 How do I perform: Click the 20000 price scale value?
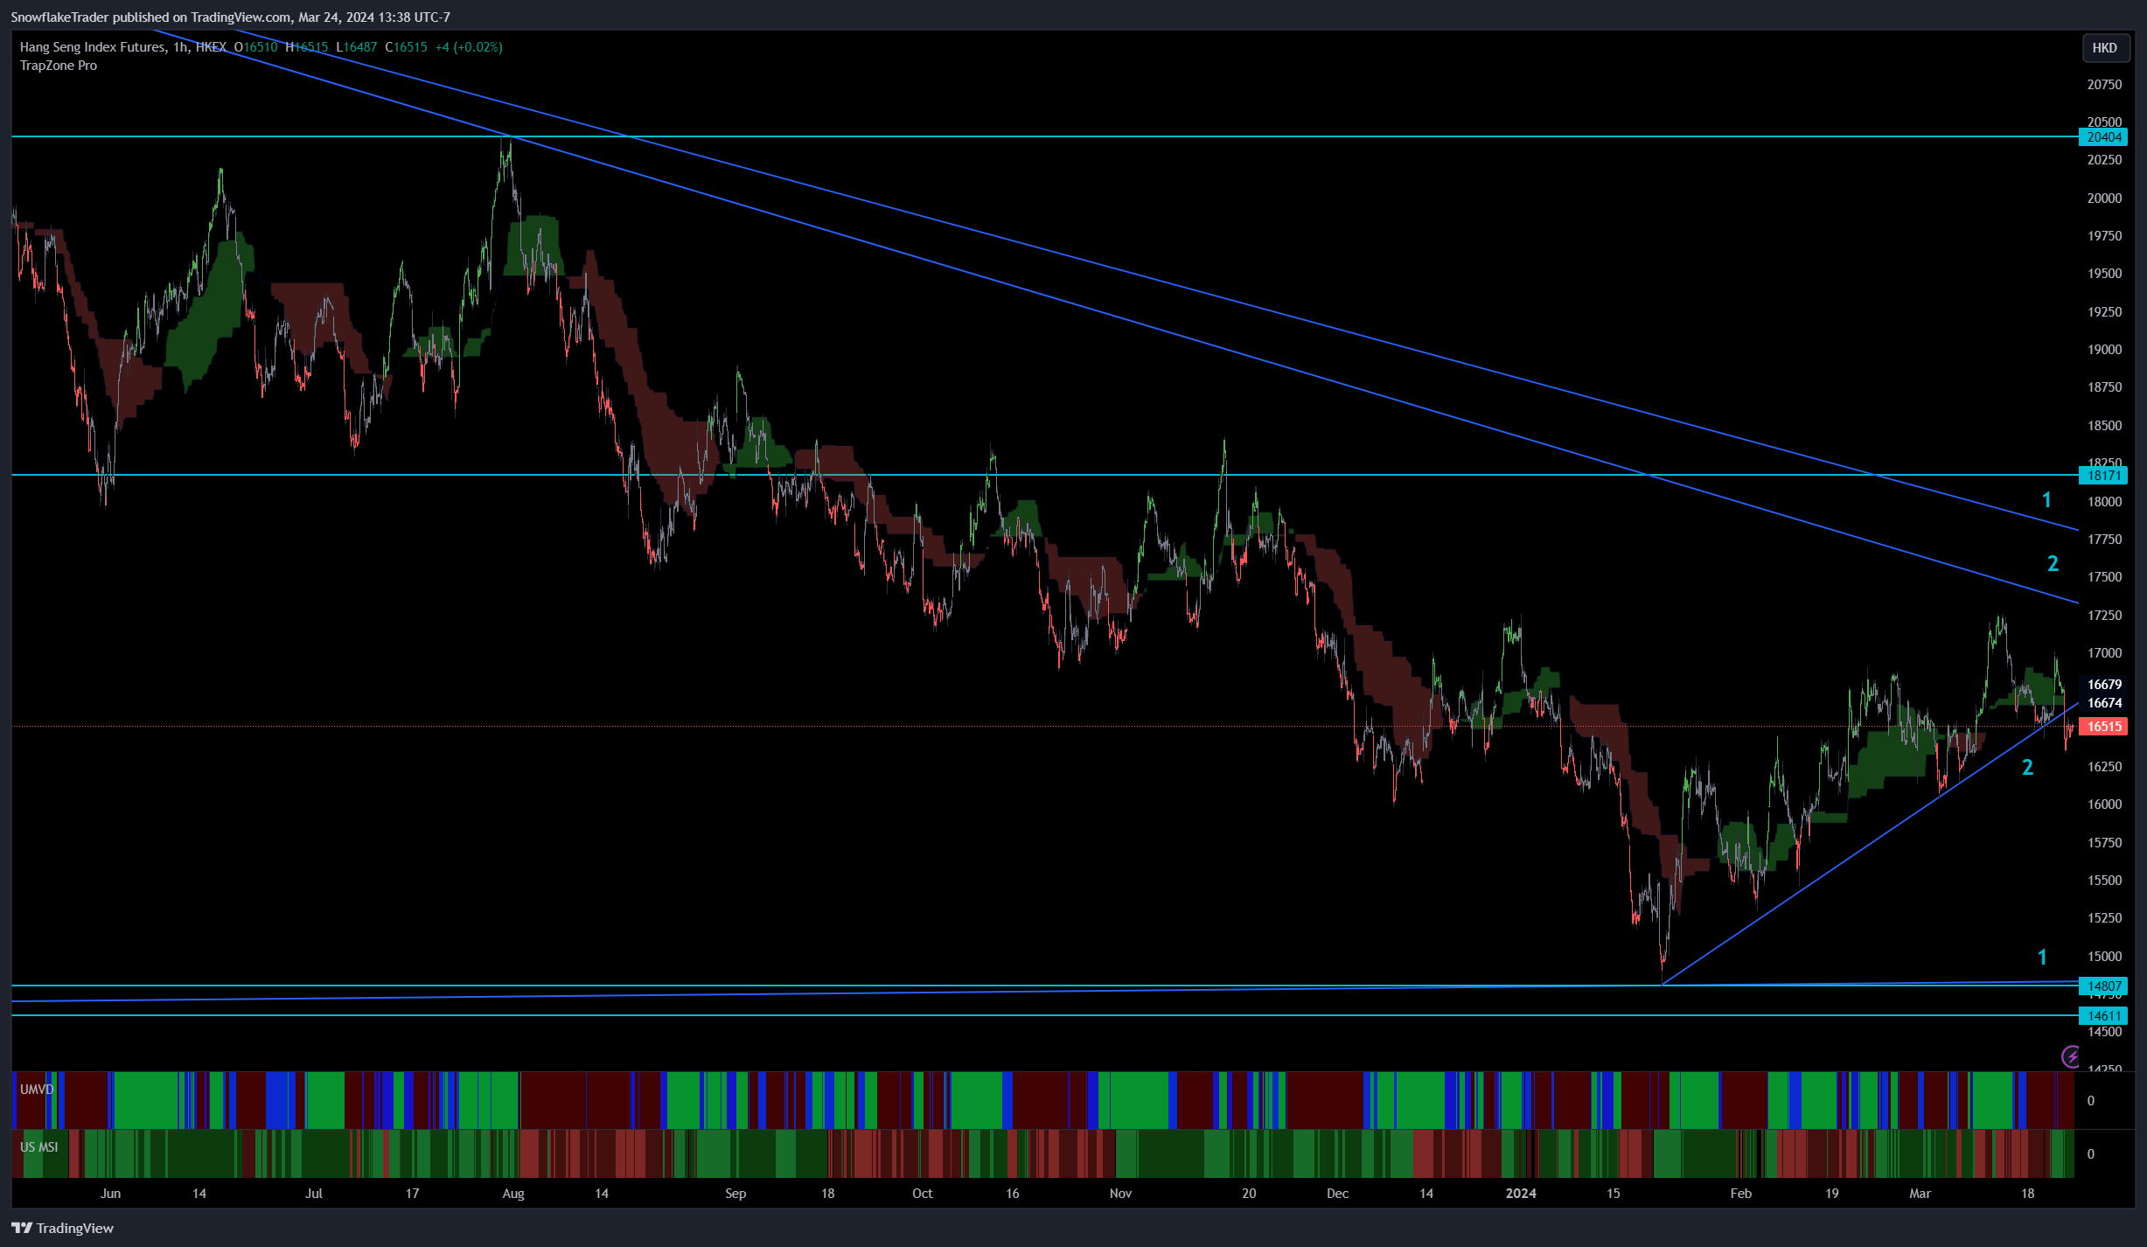pyautogui.click(x=2104, y=199)
